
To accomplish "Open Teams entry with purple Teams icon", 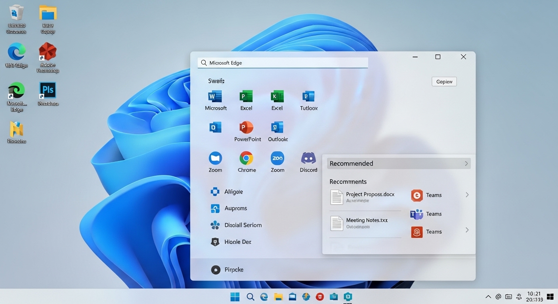I will pos(426,214).
